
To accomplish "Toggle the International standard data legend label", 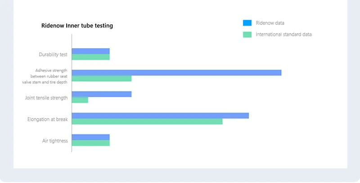I will 283,34.
